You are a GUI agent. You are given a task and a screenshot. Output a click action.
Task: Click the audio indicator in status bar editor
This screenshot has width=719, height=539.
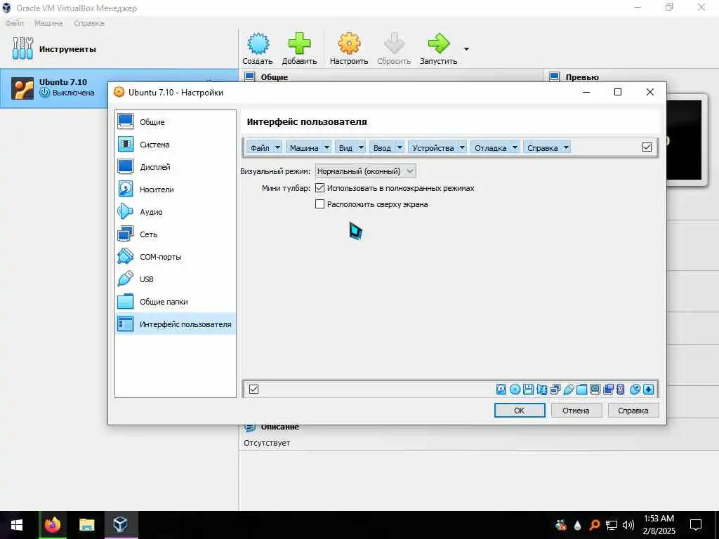(x=542, y=389)
